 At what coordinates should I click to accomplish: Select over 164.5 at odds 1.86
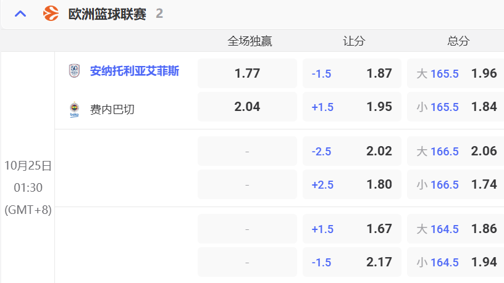(455, 229)
